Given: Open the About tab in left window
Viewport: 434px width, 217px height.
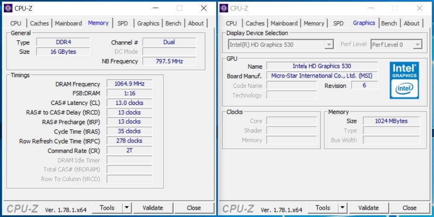Looking at the screenshot, I should click(196, 23).
